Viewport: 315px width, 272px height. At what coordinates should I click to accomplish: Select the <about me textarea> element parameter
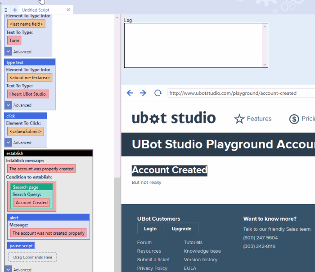tap(30, 78)
